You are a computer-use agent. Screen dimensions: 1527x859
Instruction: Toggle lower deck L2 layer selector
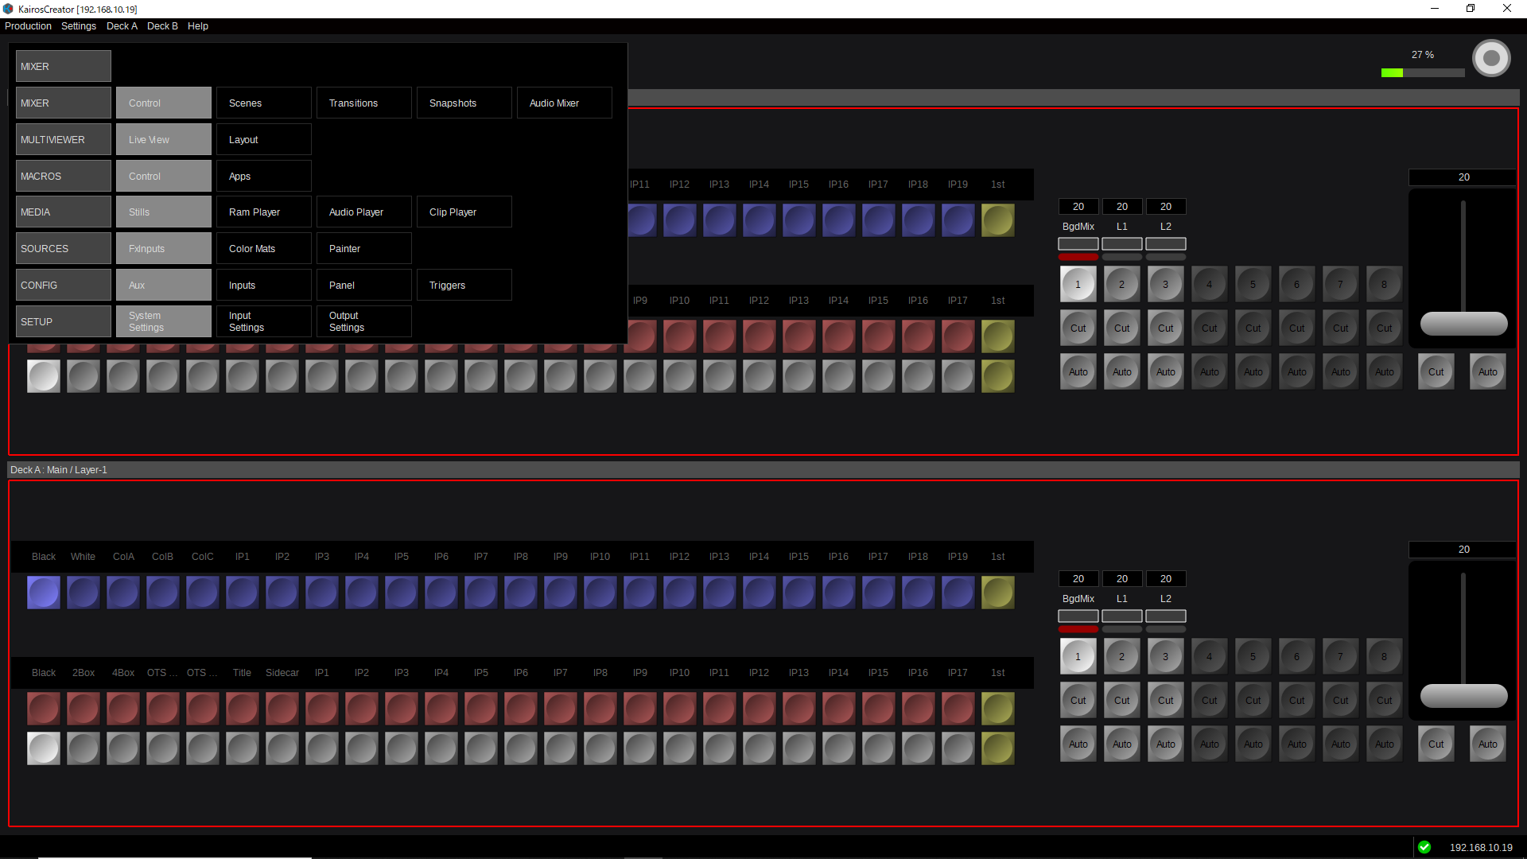pos(1165,616)
